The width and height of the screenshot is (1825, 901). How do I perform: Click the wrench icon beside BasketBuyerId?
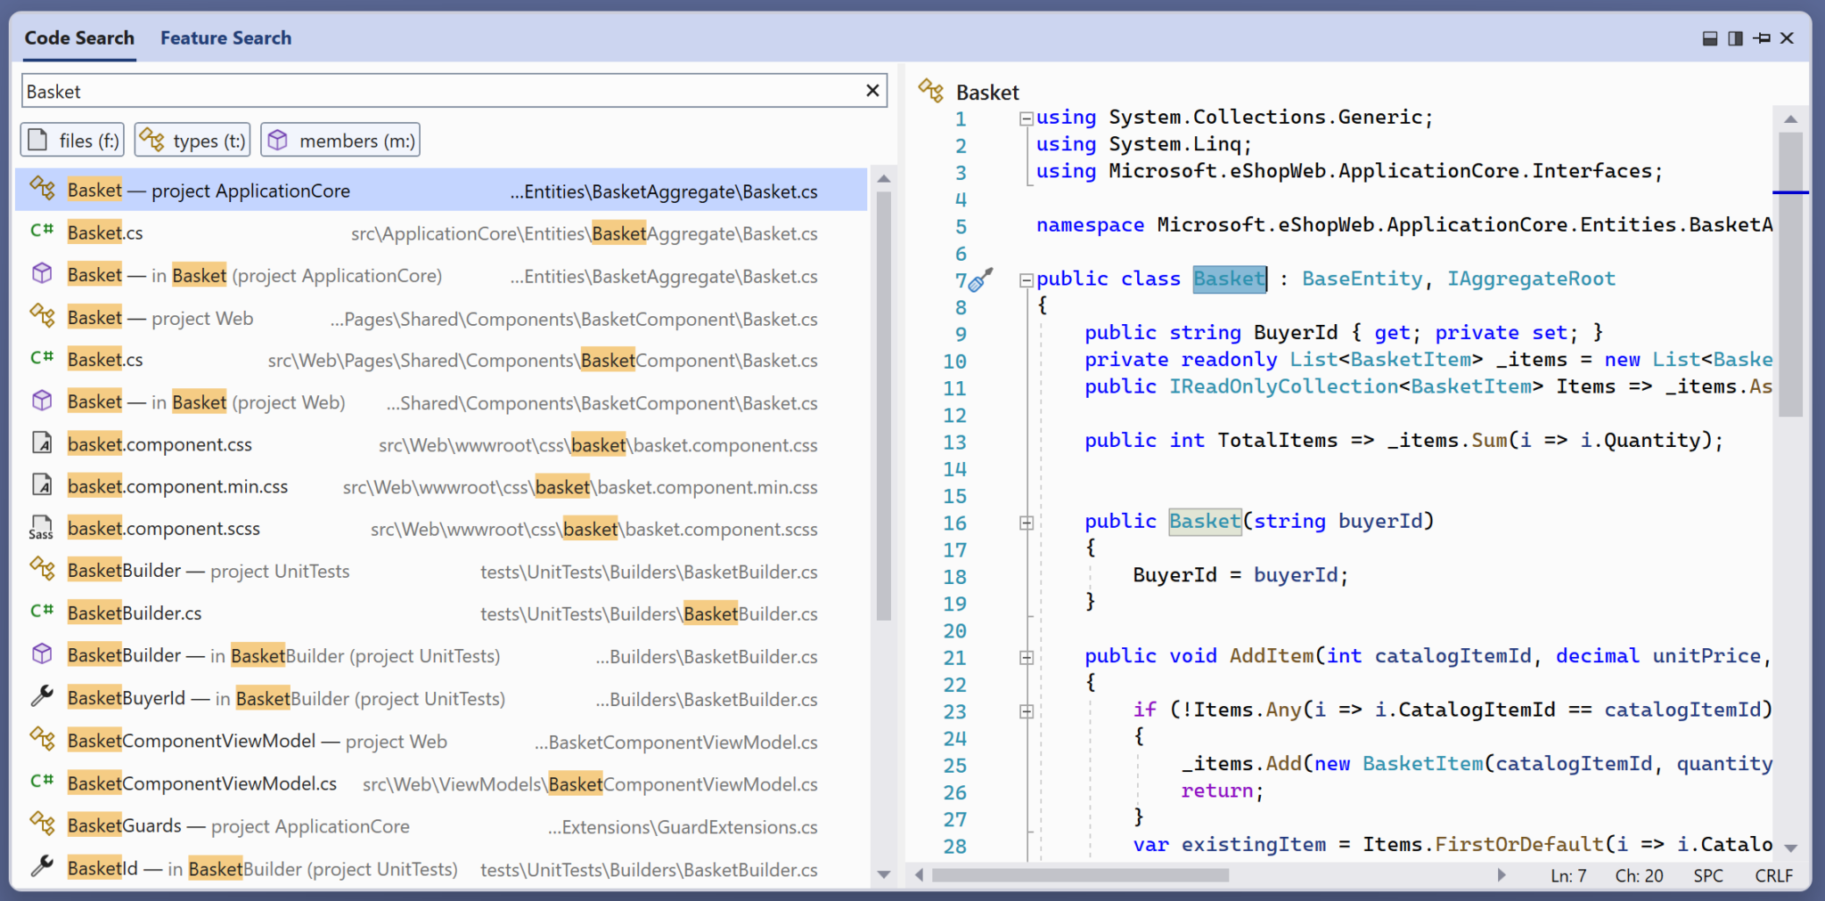[x=41, y=697]
